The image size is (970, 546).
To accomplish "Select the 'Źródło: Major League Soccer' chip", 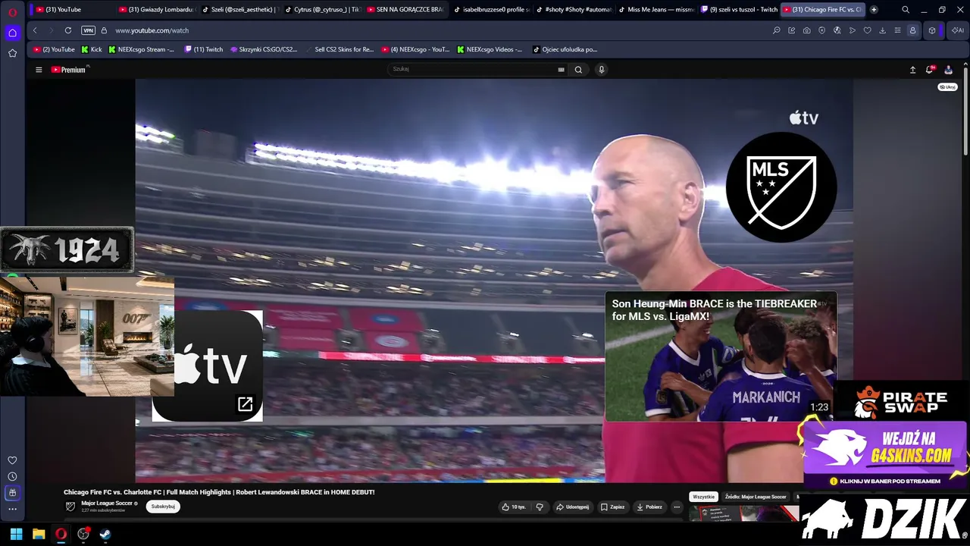I will pyautogui.click(x=756, y=497).
